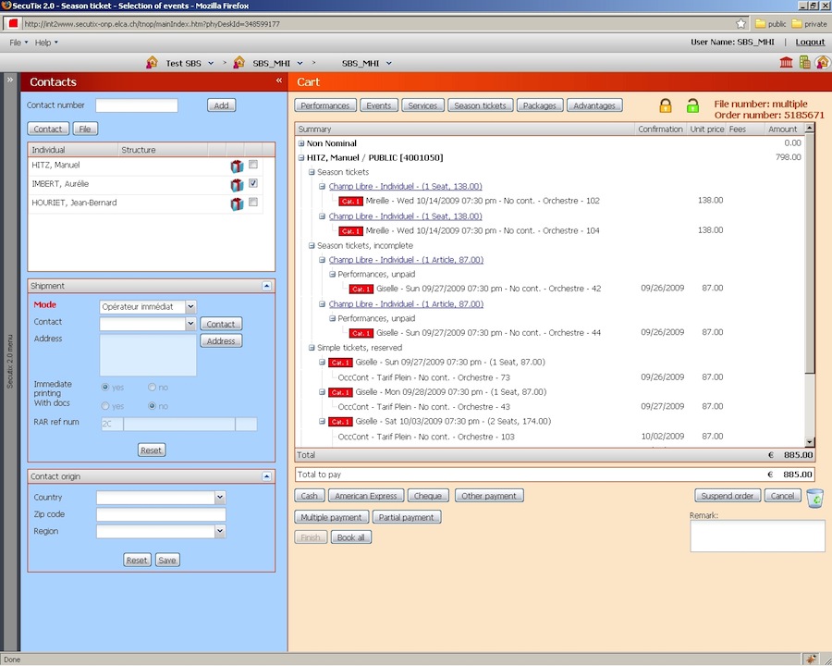Viewport: 832px width, 666px height.
Task: Expand the Non Nominal row
Action: [300, 143]
